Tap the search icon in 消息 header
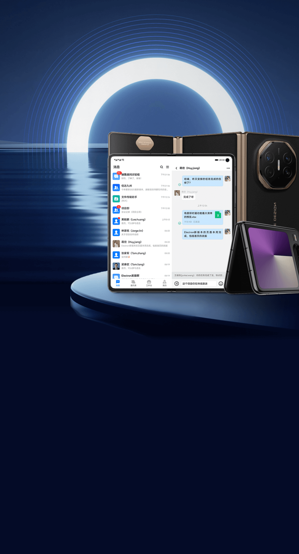The height and width of the screenshot is (554, 299). (x=161, y=167)
